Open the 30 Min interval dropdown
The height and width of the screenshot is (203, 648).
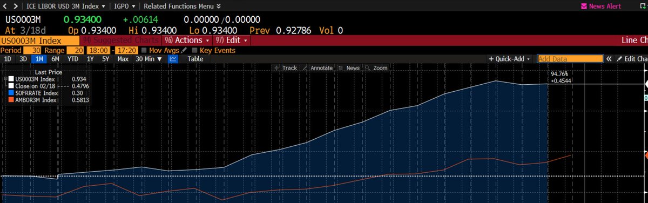click(148, 59)
